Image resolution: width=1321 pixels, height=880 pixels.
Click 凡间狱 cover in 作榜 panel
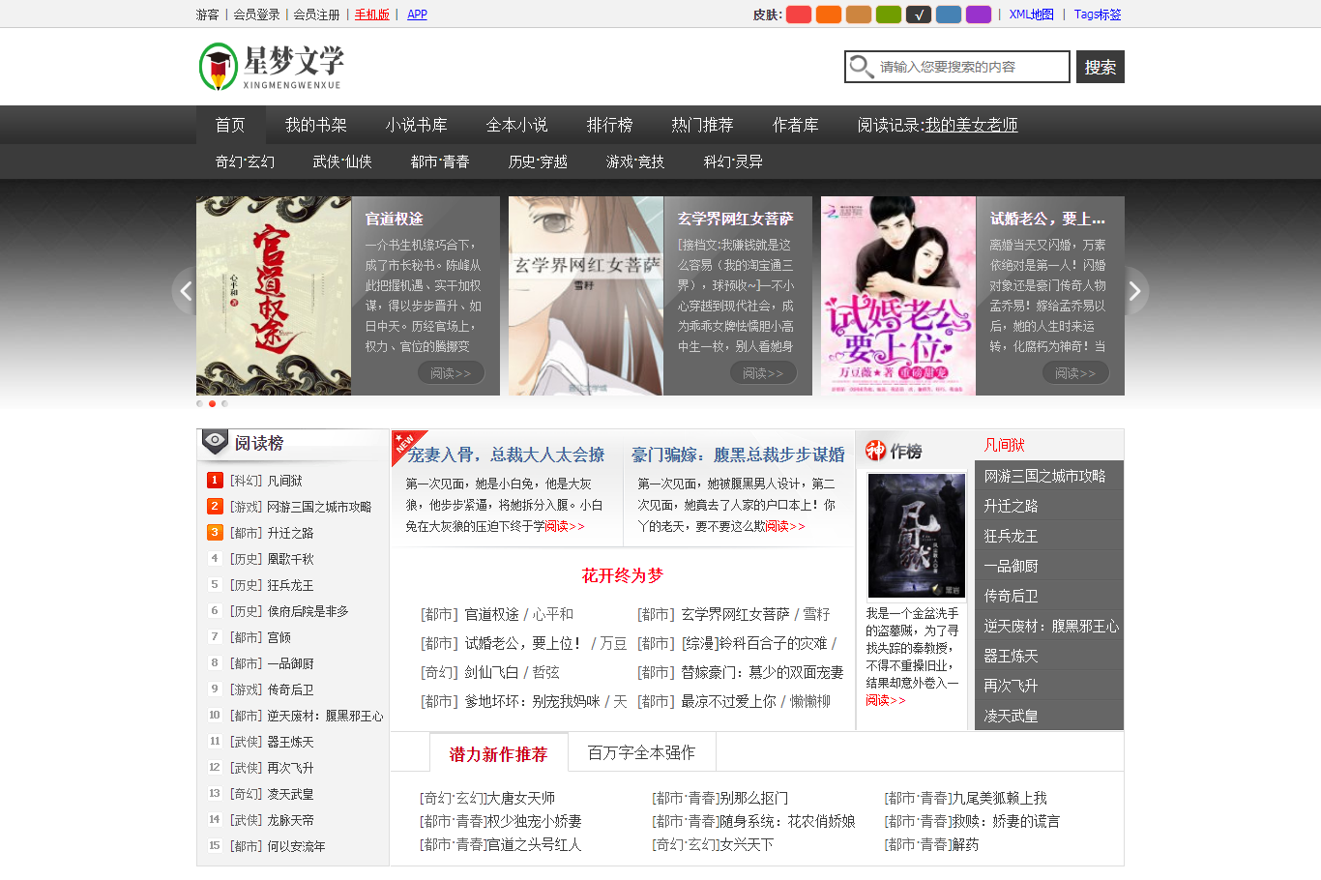[x=916, y=536]
